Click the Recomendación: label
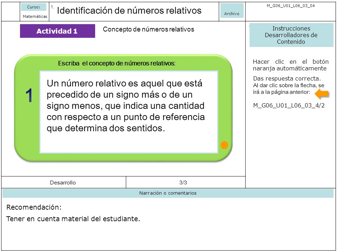Image resolution: width=337 pixels, height=252 pixels. (x=34, y=207)
